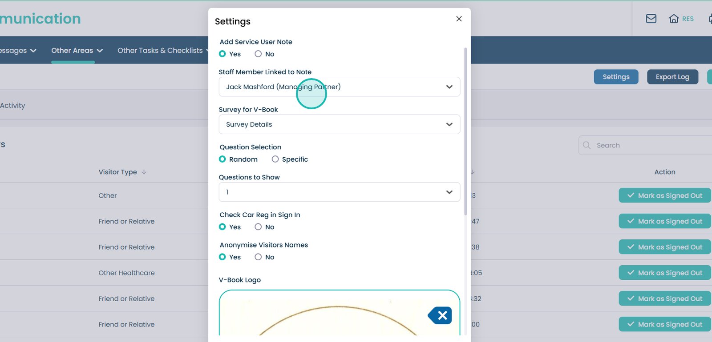Sort by Visitor Type arrow icon
The height and width of the screenshot is (342, 712).
coord(144,172)
